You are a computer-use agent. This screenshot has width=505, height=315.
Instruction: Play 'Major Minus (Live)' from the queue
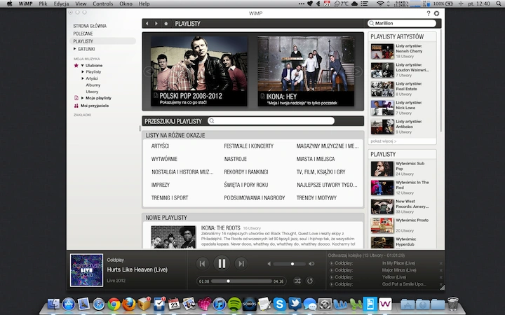pyautogui.click(x=331, y=270)
